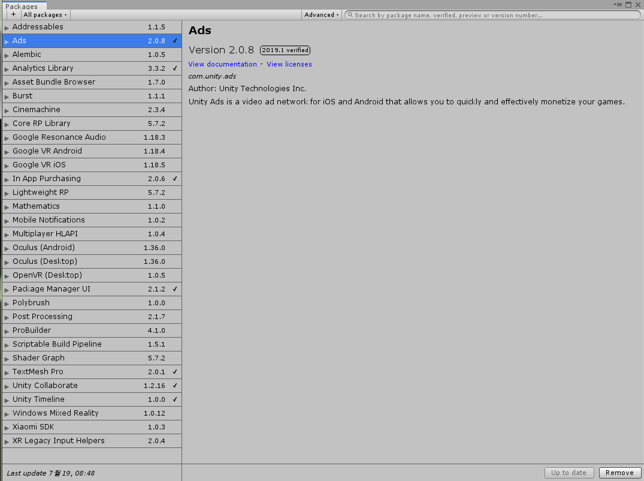
Task: Expand the Addressables package versions
Action: (x=7, y=28)
